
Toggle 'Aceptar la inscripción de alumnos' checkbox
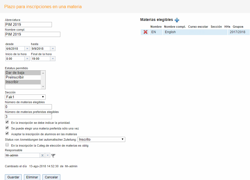7,134
